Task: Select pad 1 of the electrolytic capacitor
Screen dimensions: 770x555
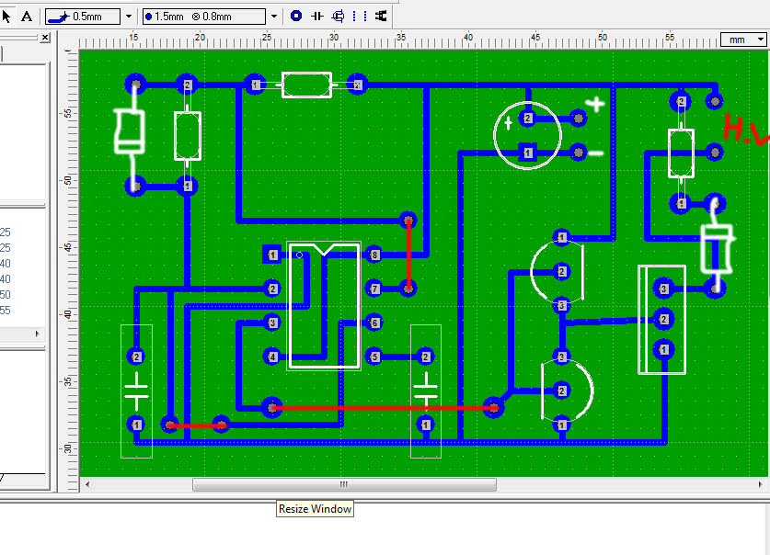Action: point(527,153)
